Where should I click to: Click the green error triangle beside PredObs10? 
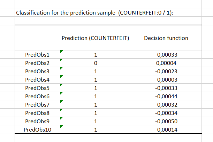[61, 127]
